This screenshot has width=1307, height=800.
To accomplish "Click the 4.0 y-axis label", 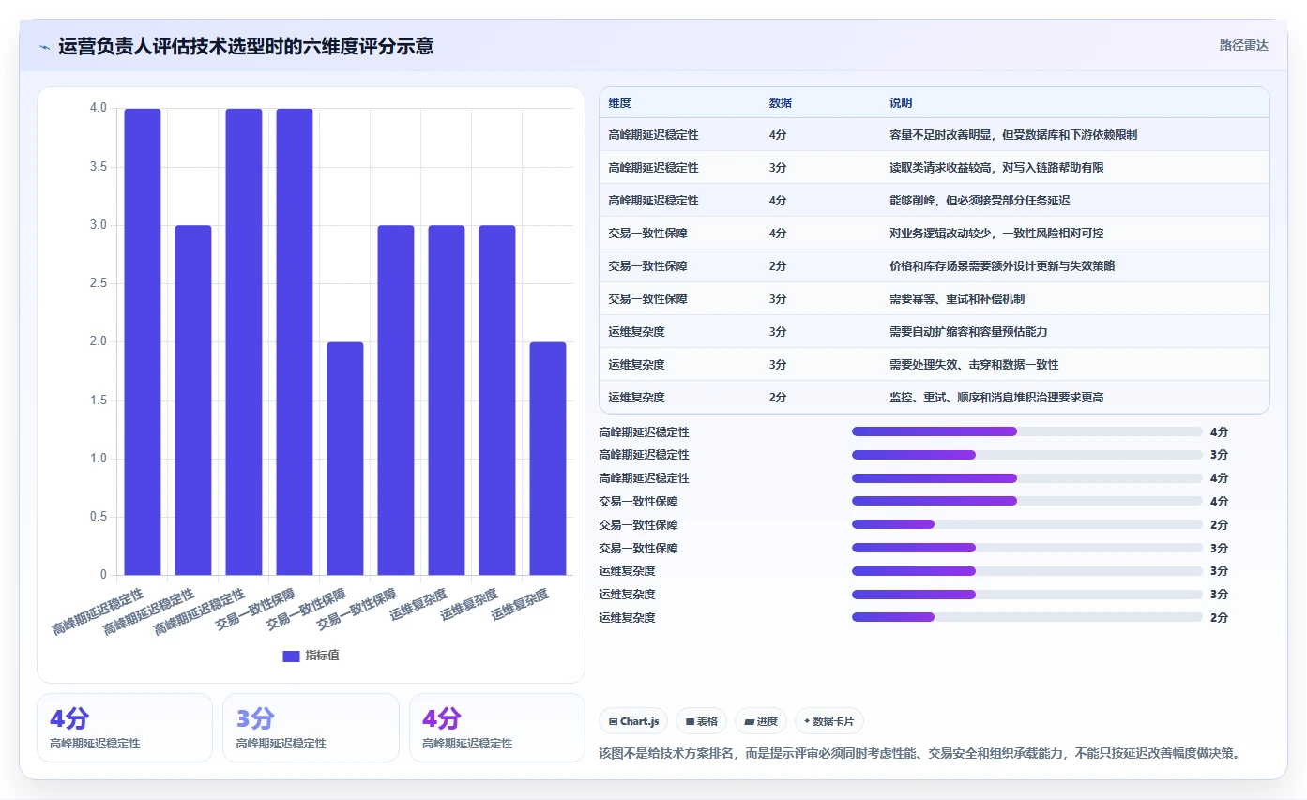I will pos(99,108).
